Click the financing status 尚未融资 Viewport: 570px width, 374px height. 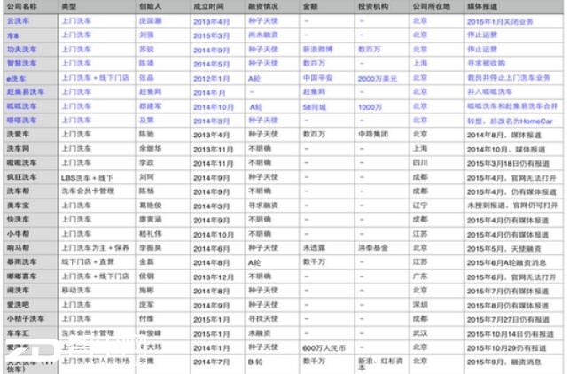[263, 35]
